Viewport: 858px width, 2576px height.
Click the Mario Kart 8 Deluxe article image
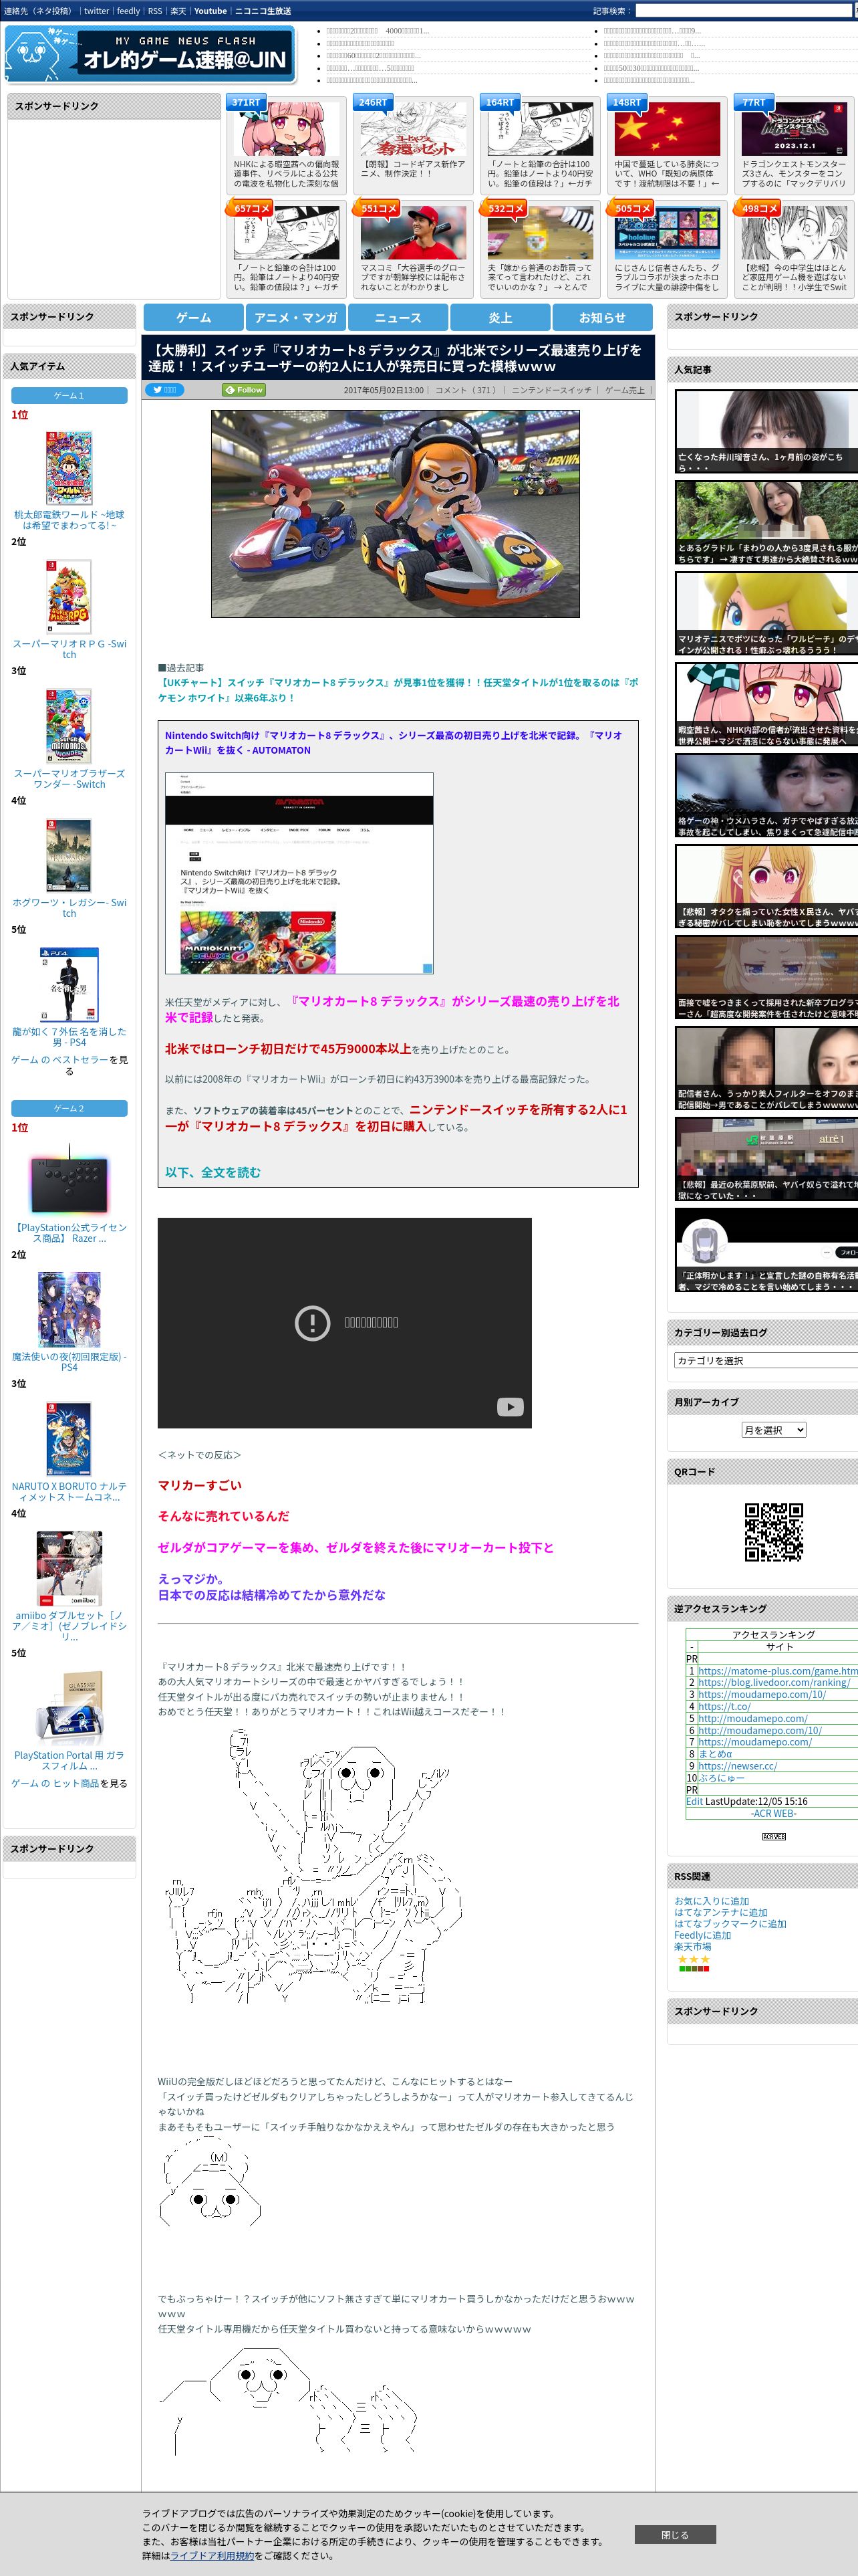tap(396, 513)
